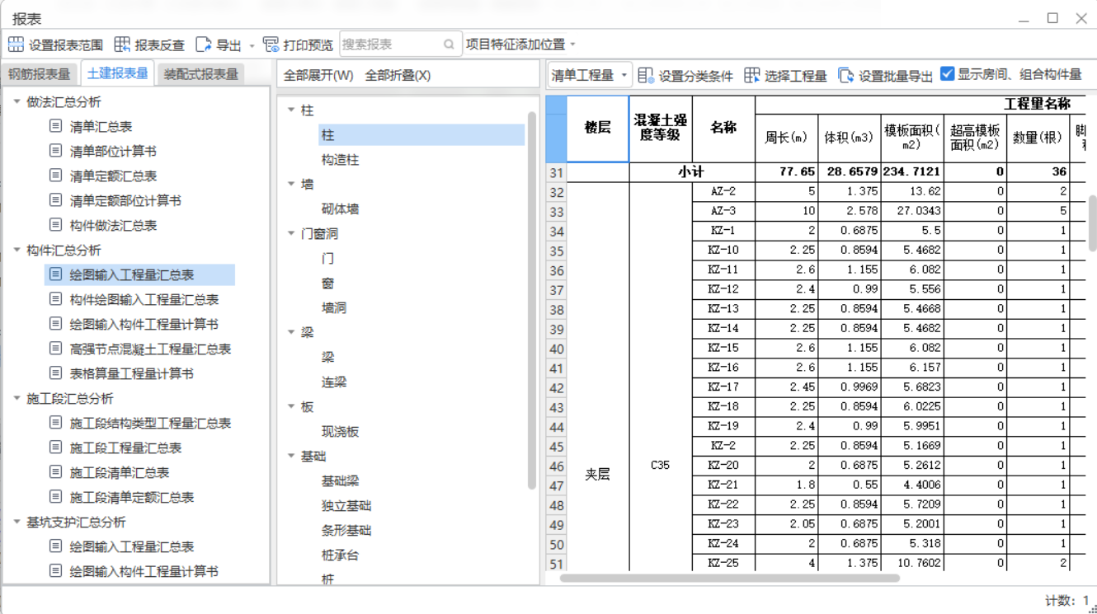The image size is (1097, 614).
Task: Click 设置分类条件 button label
Action: tap(696, 76)
